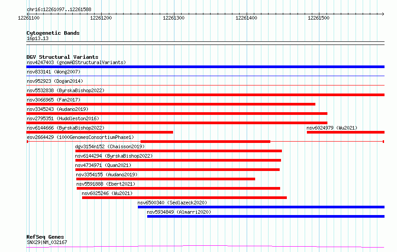Select the nsv3066965 (Fan2017) label
Image resolution: width=397 pixels, height=252 pixels.
coord(54,100)
